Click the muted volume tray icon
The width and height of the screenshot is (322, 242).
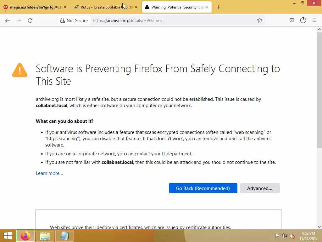point(292,236)
